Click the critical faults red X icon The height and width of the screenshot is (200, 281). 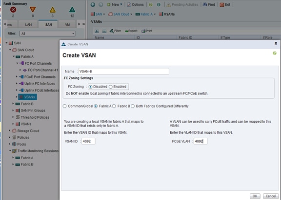[x=13, y=10]
